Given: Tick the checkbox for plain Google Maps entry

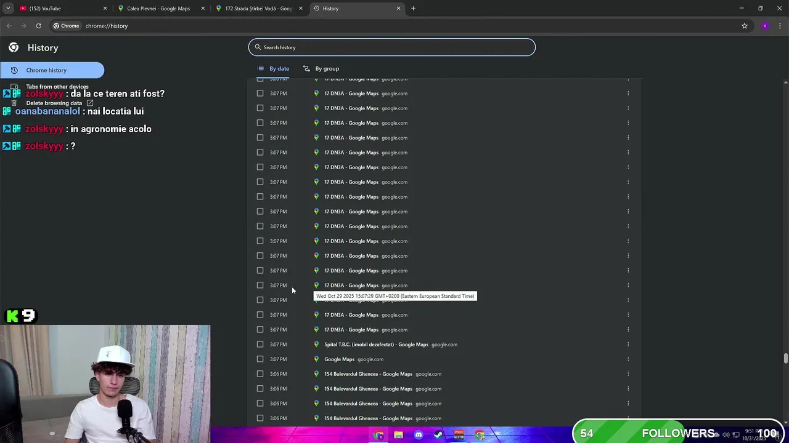Looking at the screenshot, I should click(260, 359).
